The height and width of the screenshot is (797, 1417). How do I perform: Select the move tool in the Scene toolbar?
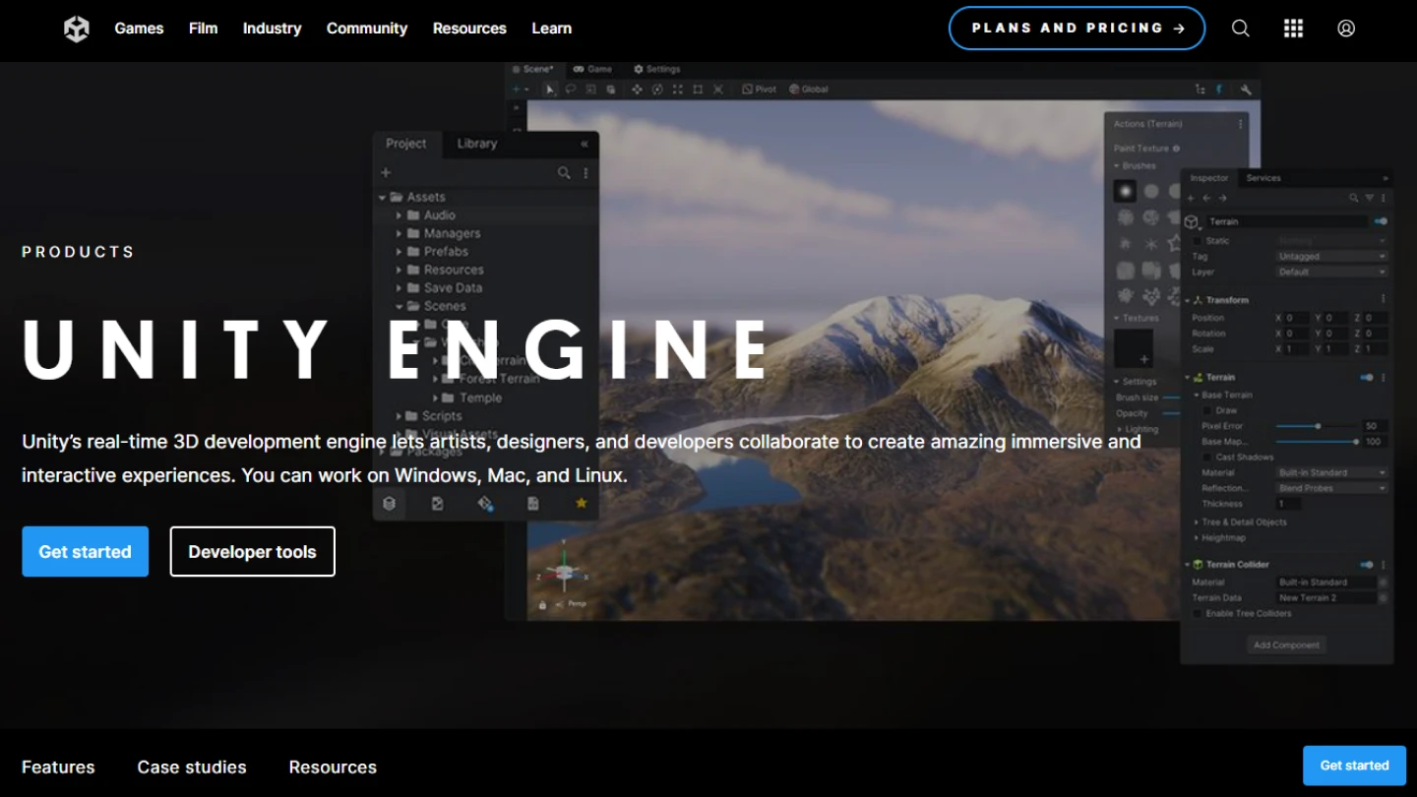[x=637, y=90]
